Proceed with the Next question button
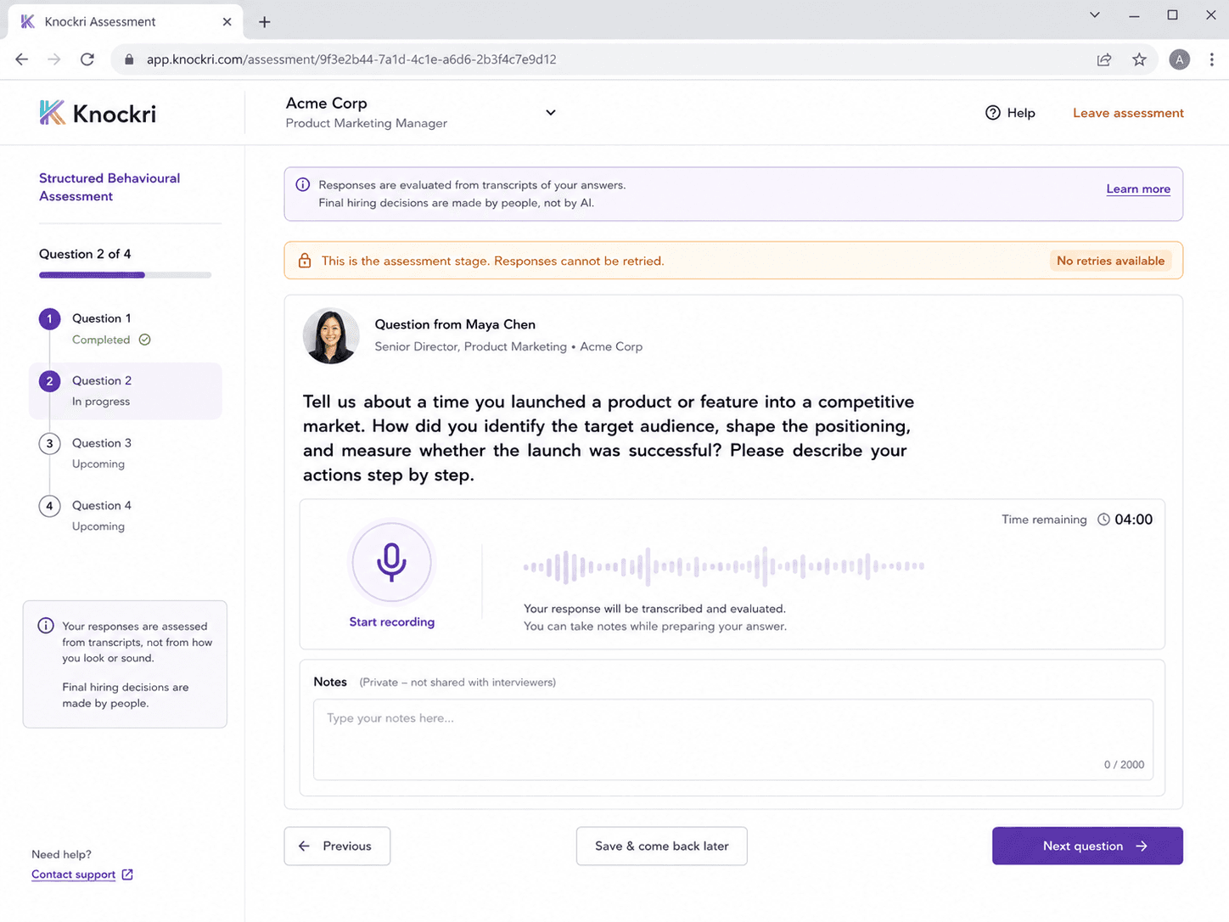 click(x=1087, y=846)
